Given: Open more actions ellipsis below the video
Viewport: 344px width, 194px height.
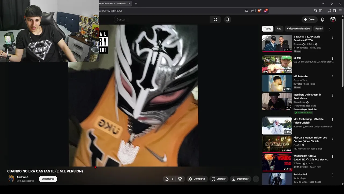Looking at the screenshot, I should pos(256,179).
